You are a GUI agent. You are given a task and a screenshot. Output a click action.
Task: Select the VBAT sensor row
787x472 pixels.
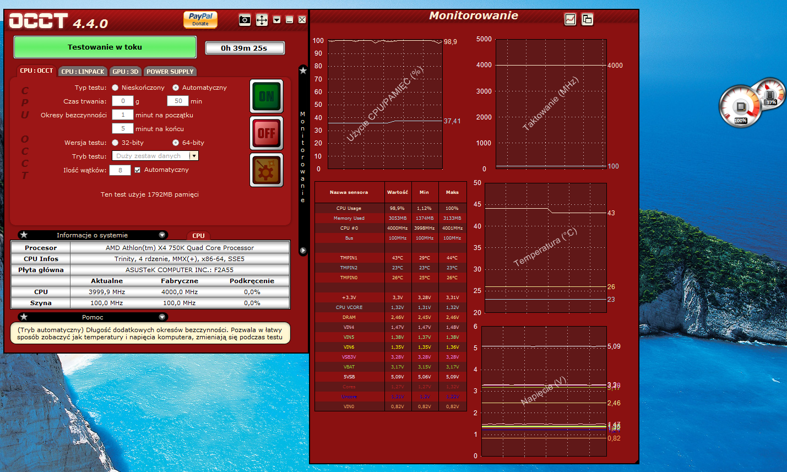point(390,367)
